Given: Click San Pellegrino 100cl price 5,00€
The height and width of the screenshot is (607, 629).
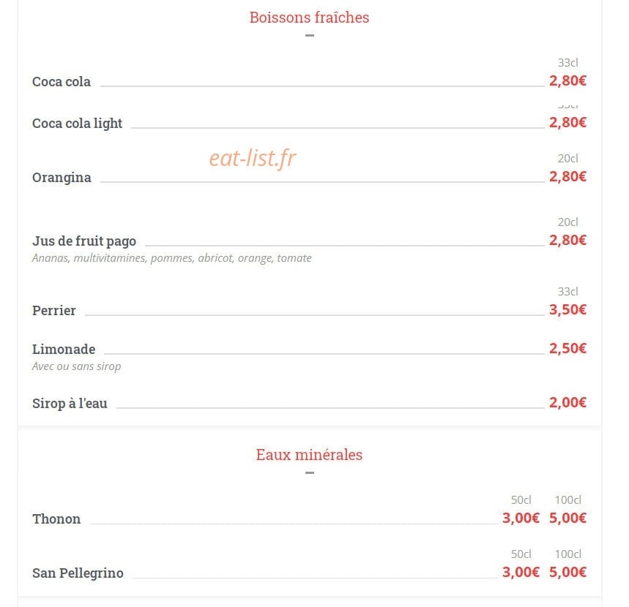Looking at the screenshot, I should pyautogui.click(x=567, y=573).
